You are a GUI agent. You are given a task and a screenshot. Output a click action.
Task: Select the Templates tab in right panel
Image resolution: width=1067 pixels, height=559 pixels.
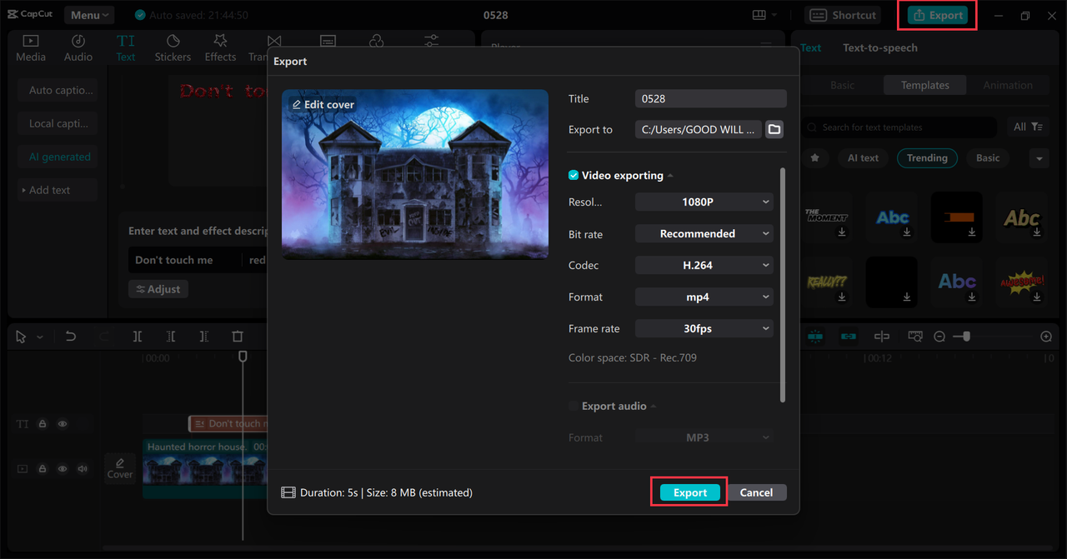[x=924, y=85]
